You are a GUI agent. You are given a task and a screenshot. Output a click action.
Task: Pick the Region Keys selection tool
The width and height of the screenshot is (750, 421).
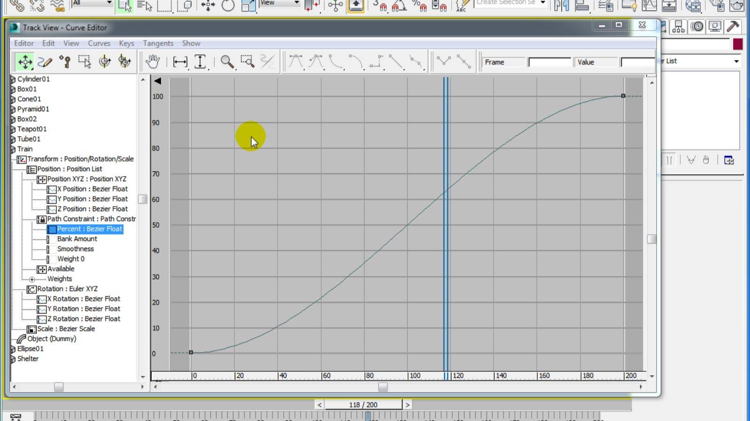pyautogui.click(x=85, y=61)
